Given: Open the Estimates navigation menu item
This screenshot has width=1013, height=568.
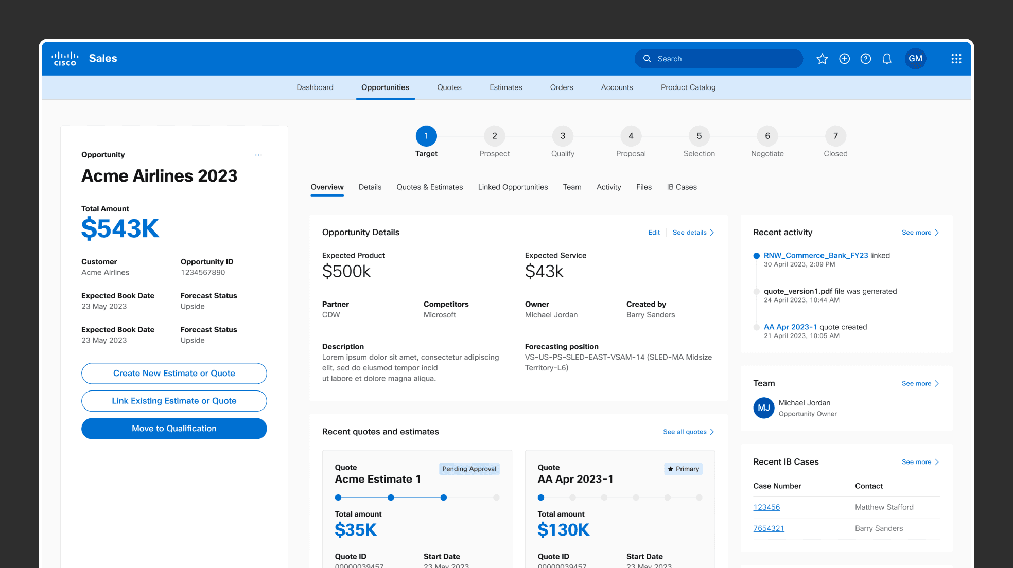Looking at the screenshot, I should click(505, 87).
